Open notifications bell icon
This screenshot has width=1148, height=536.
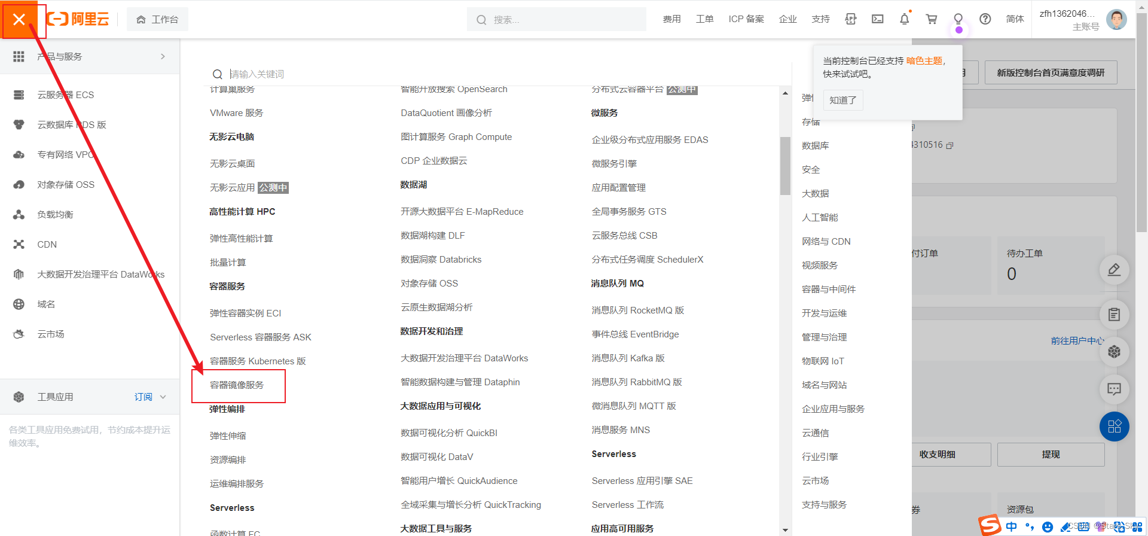[904, 19]
